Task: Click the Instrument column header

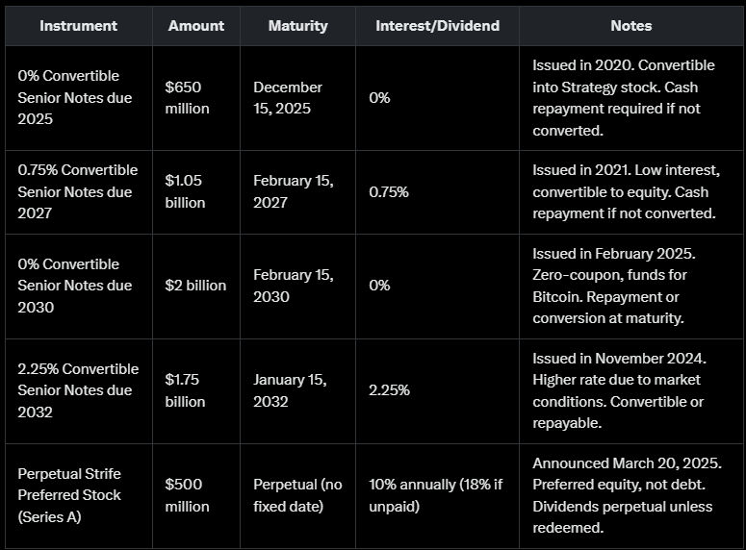Action: (78, 26)
